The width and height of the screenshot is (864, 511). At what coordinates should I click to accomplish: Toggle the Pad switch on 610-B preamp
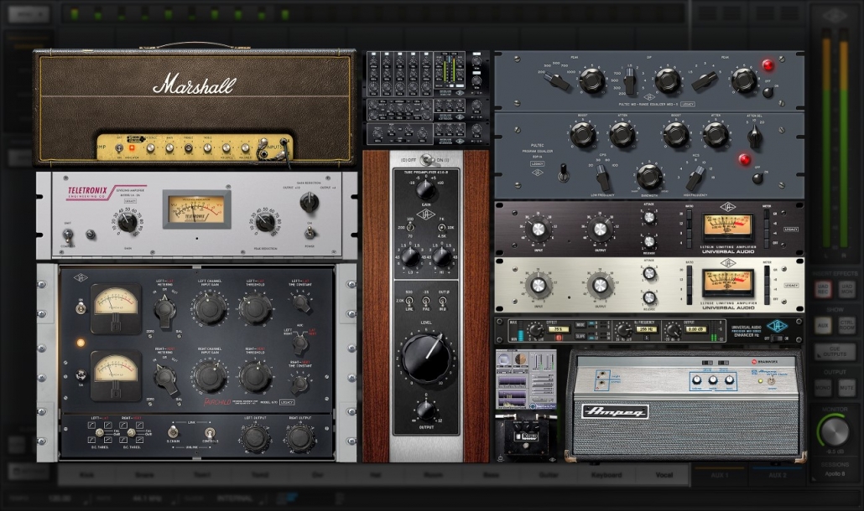click(x=426, y=301)
